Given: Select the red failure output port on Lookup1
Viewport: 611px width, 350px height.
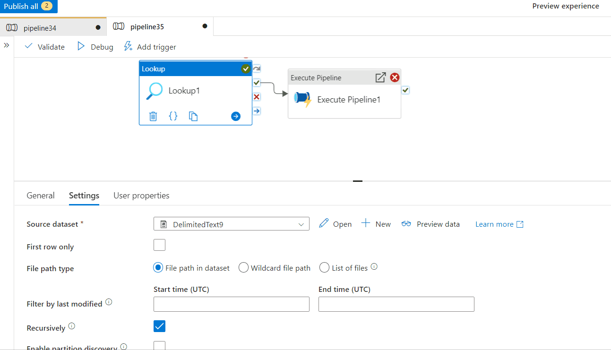Looking at the screenshot, I should 256,96.
